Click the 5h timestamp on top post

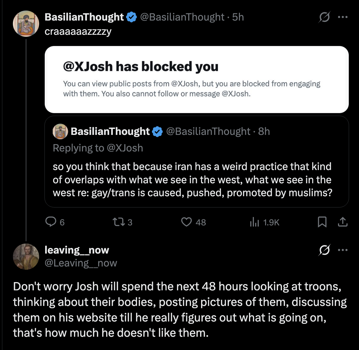pyautogui.click(x=238, y=17)
